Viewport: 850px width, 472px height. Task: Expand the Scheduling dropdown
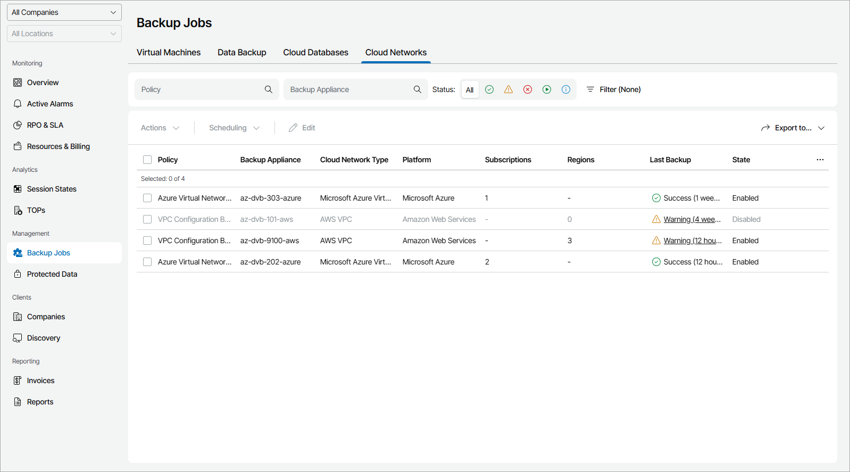(234, 128)
